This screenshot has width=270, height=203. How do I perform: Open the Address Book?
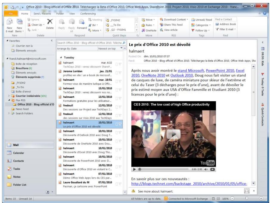pyautogui.click(x=226, y=24)
